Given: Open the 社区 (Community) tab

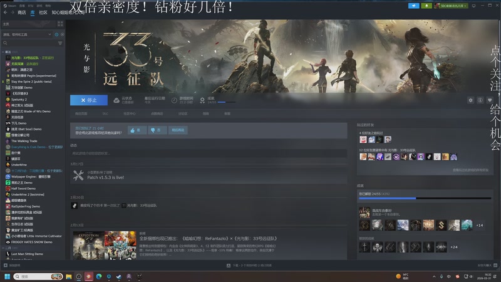Looking at the screenshot, I should coord(43,13).
